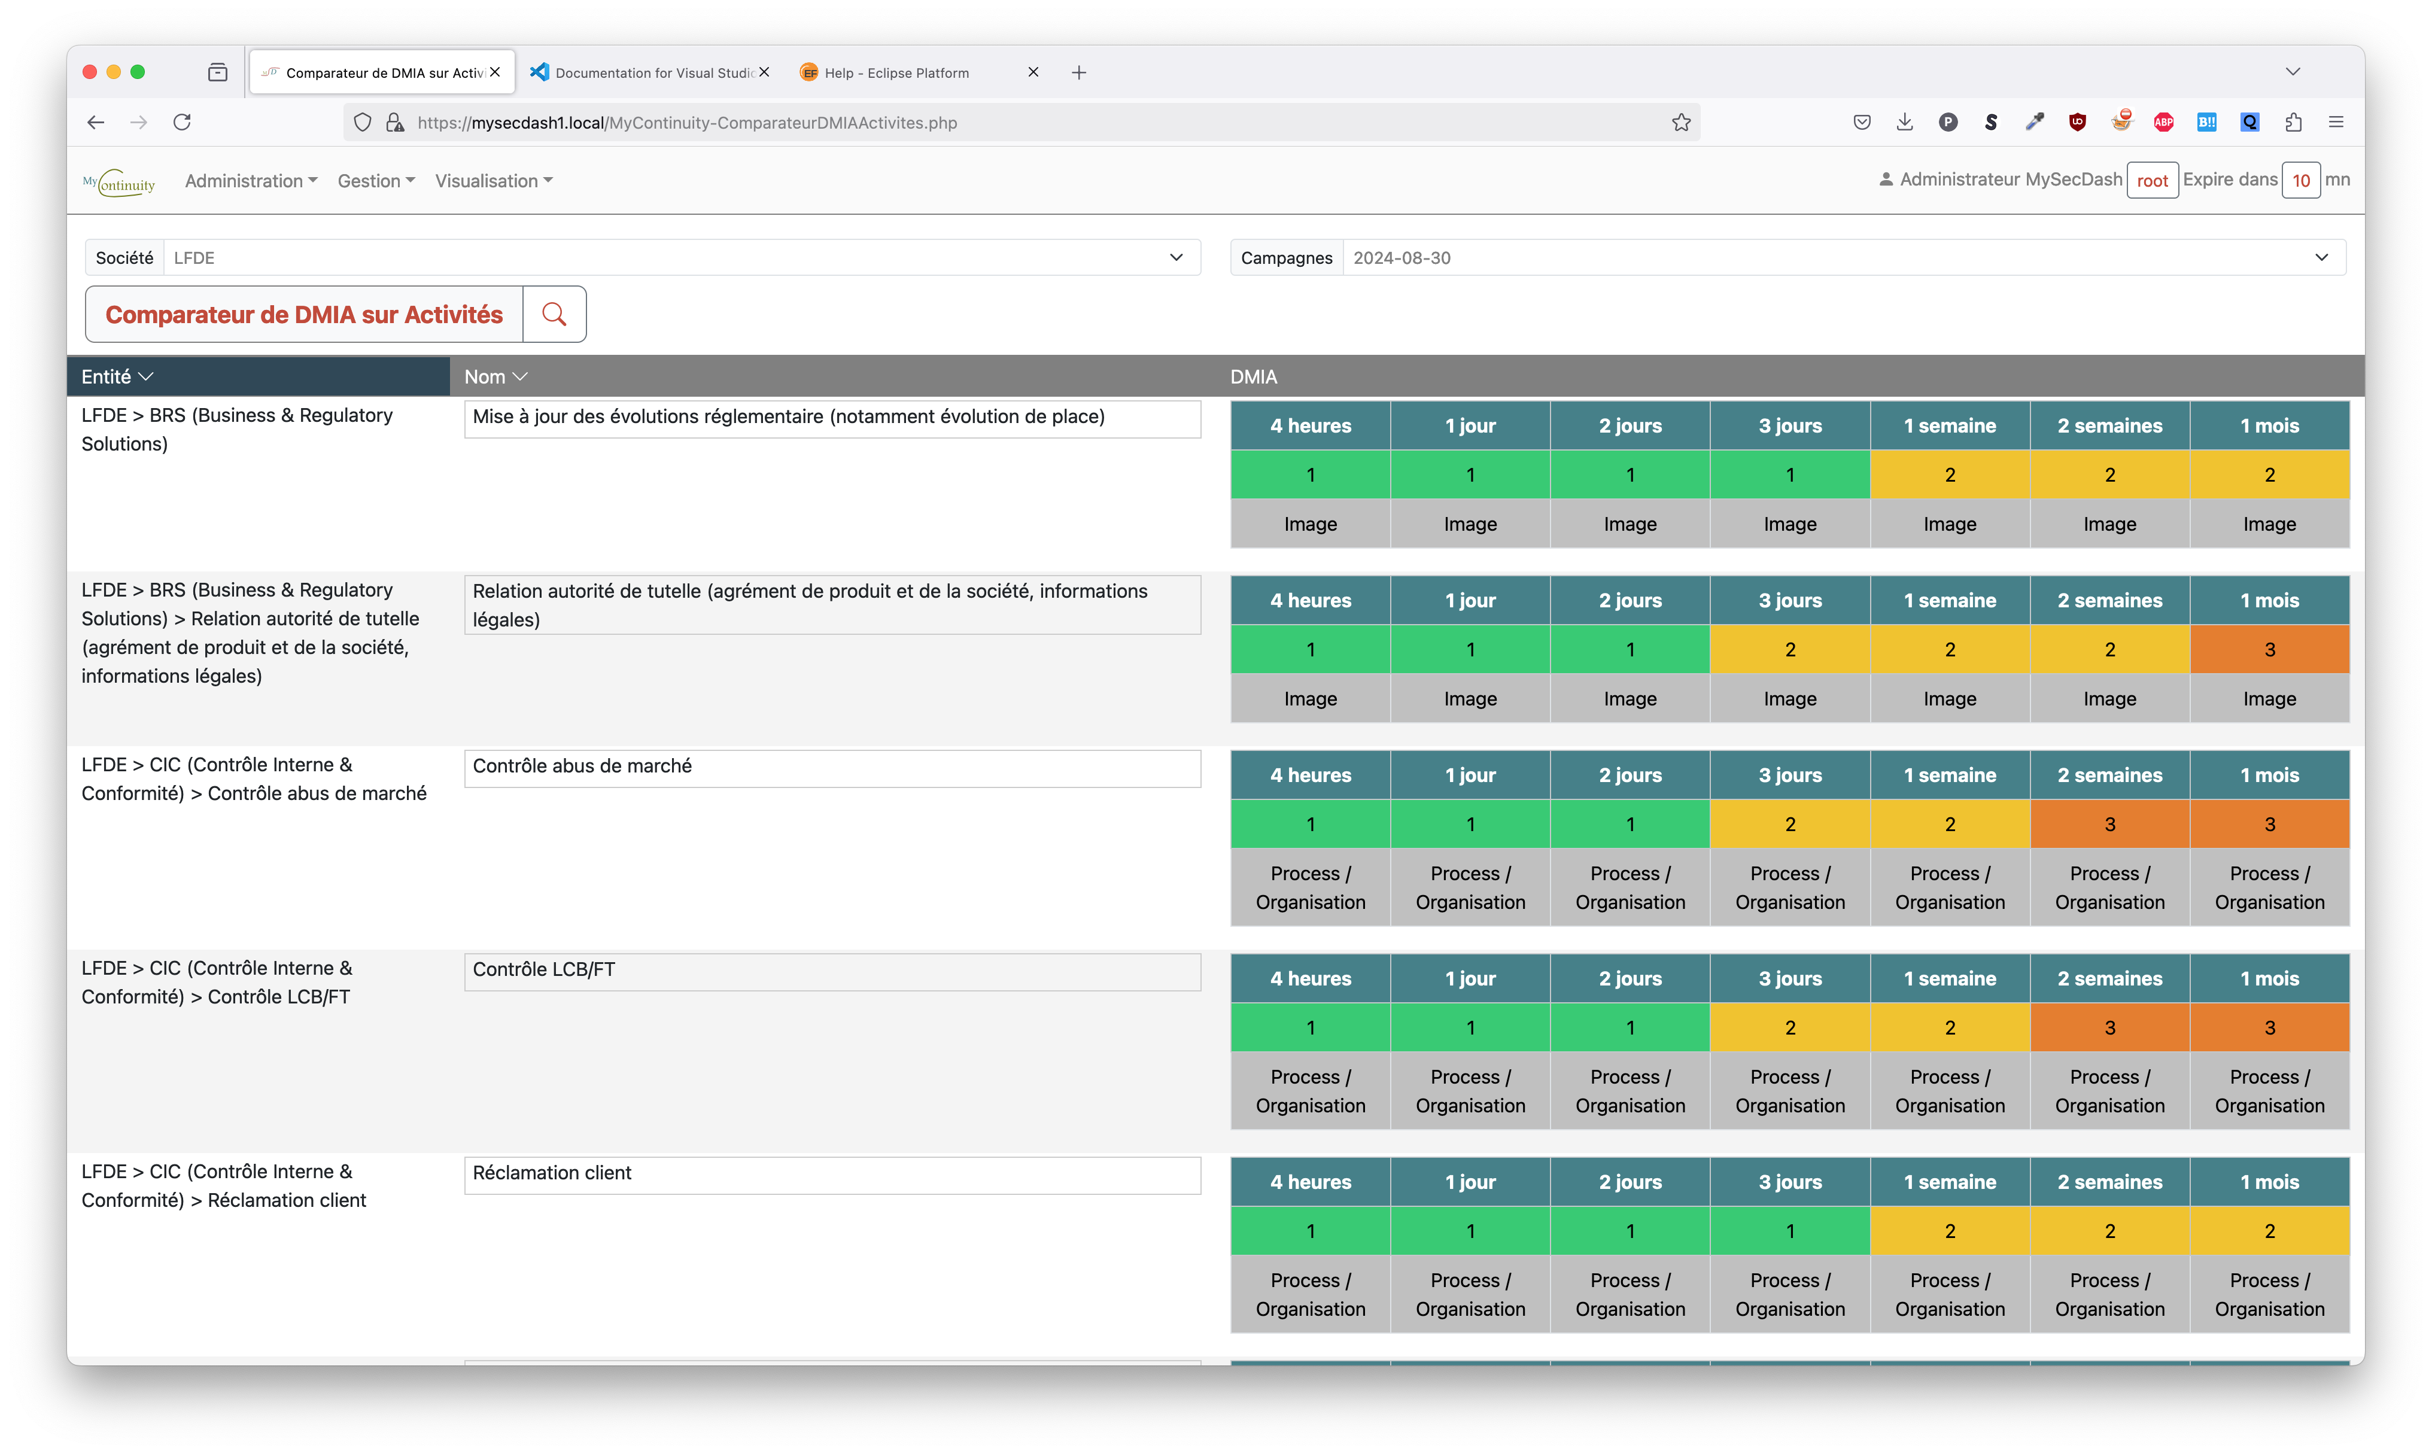Click Image under 4 heures in Mise à jour row
This screenshot has width=2432, height=1454.
point(1310,524)
